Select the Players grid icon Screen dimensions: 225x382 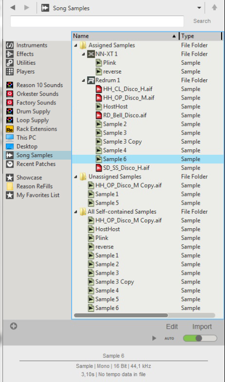coord(10,72)
